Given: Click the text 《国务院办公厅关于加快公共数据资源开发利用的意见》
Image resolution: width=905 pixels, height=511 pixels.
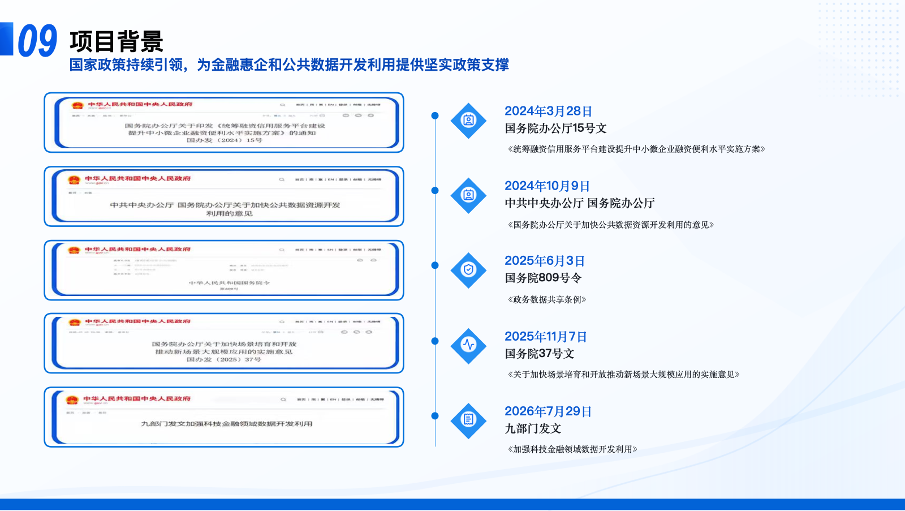Looking at the screenshot, I should click(611, 225).
